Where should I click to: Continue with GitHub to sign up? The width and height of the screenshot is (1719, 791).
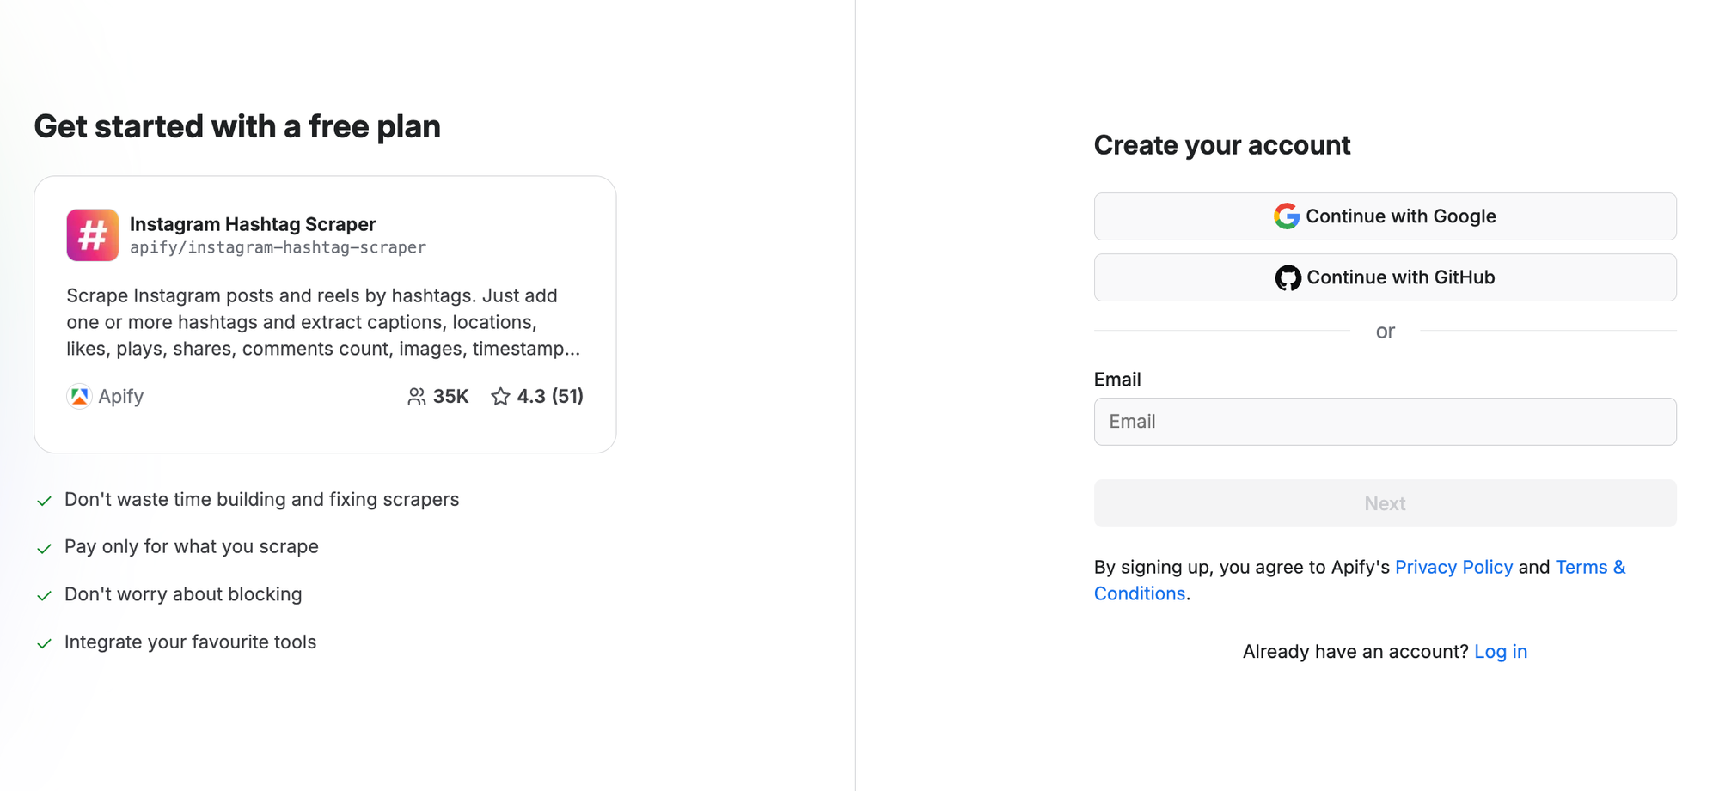point(1385,277)
